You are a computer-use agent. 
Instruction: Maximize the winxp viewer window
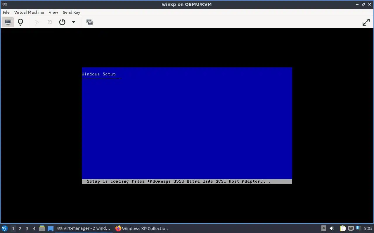point(363,4)
